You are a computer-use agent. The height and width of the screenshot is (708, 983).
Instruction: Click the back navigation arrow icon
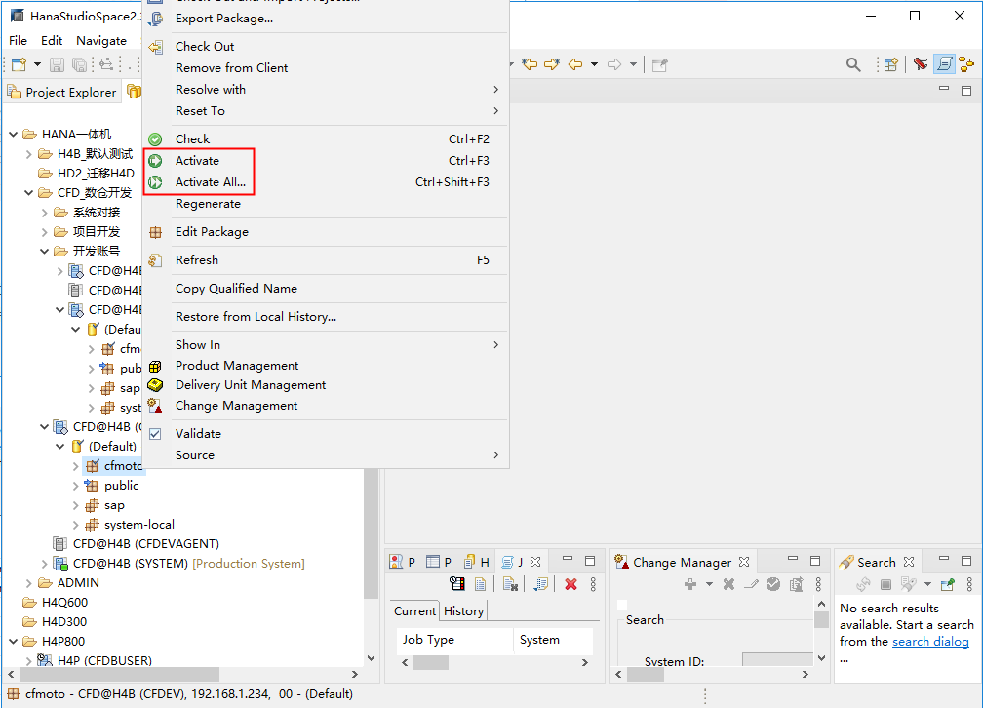click(x=575, y=64)
